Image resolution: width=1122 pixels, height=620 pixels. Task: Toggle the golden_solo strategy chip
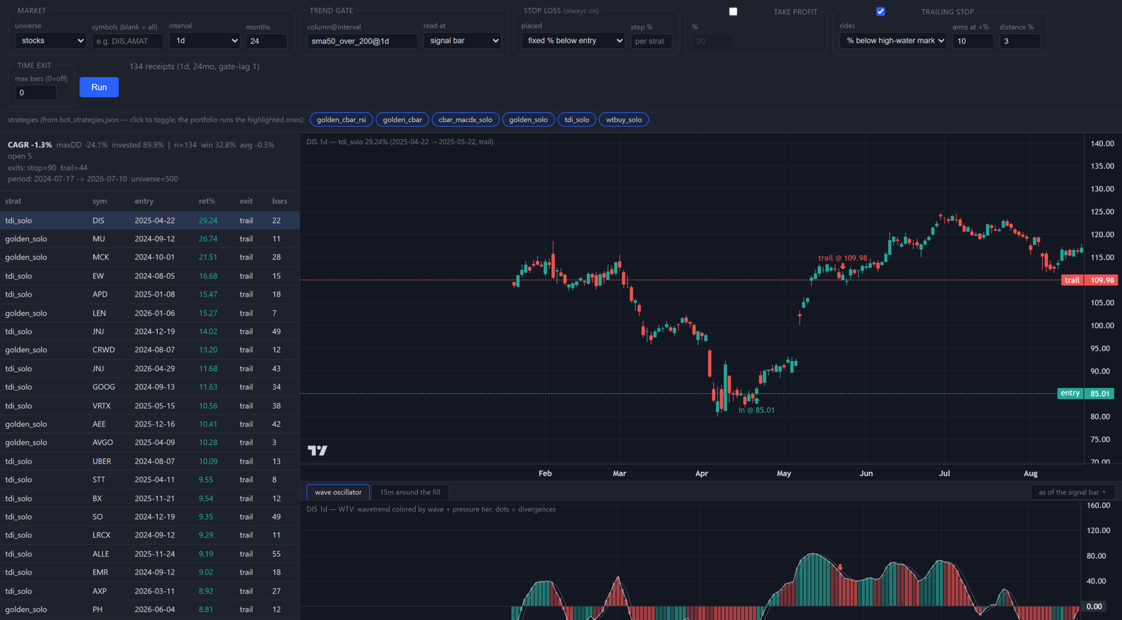point(528,119)
